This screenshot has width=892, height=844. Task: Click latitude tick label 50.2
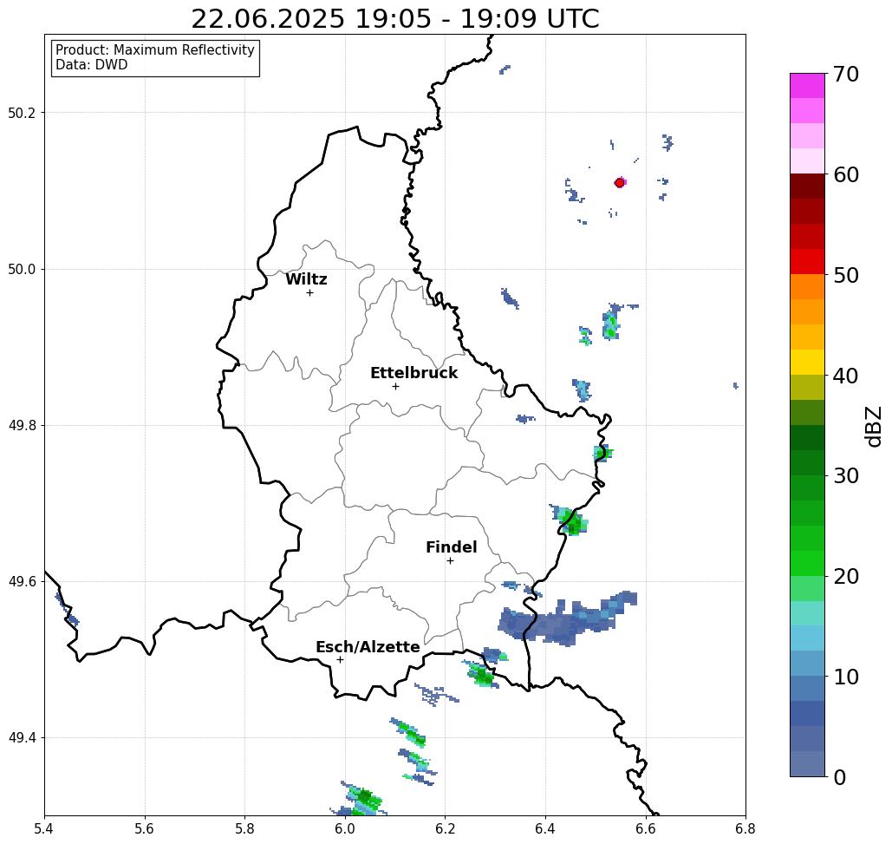pos(22,113)
